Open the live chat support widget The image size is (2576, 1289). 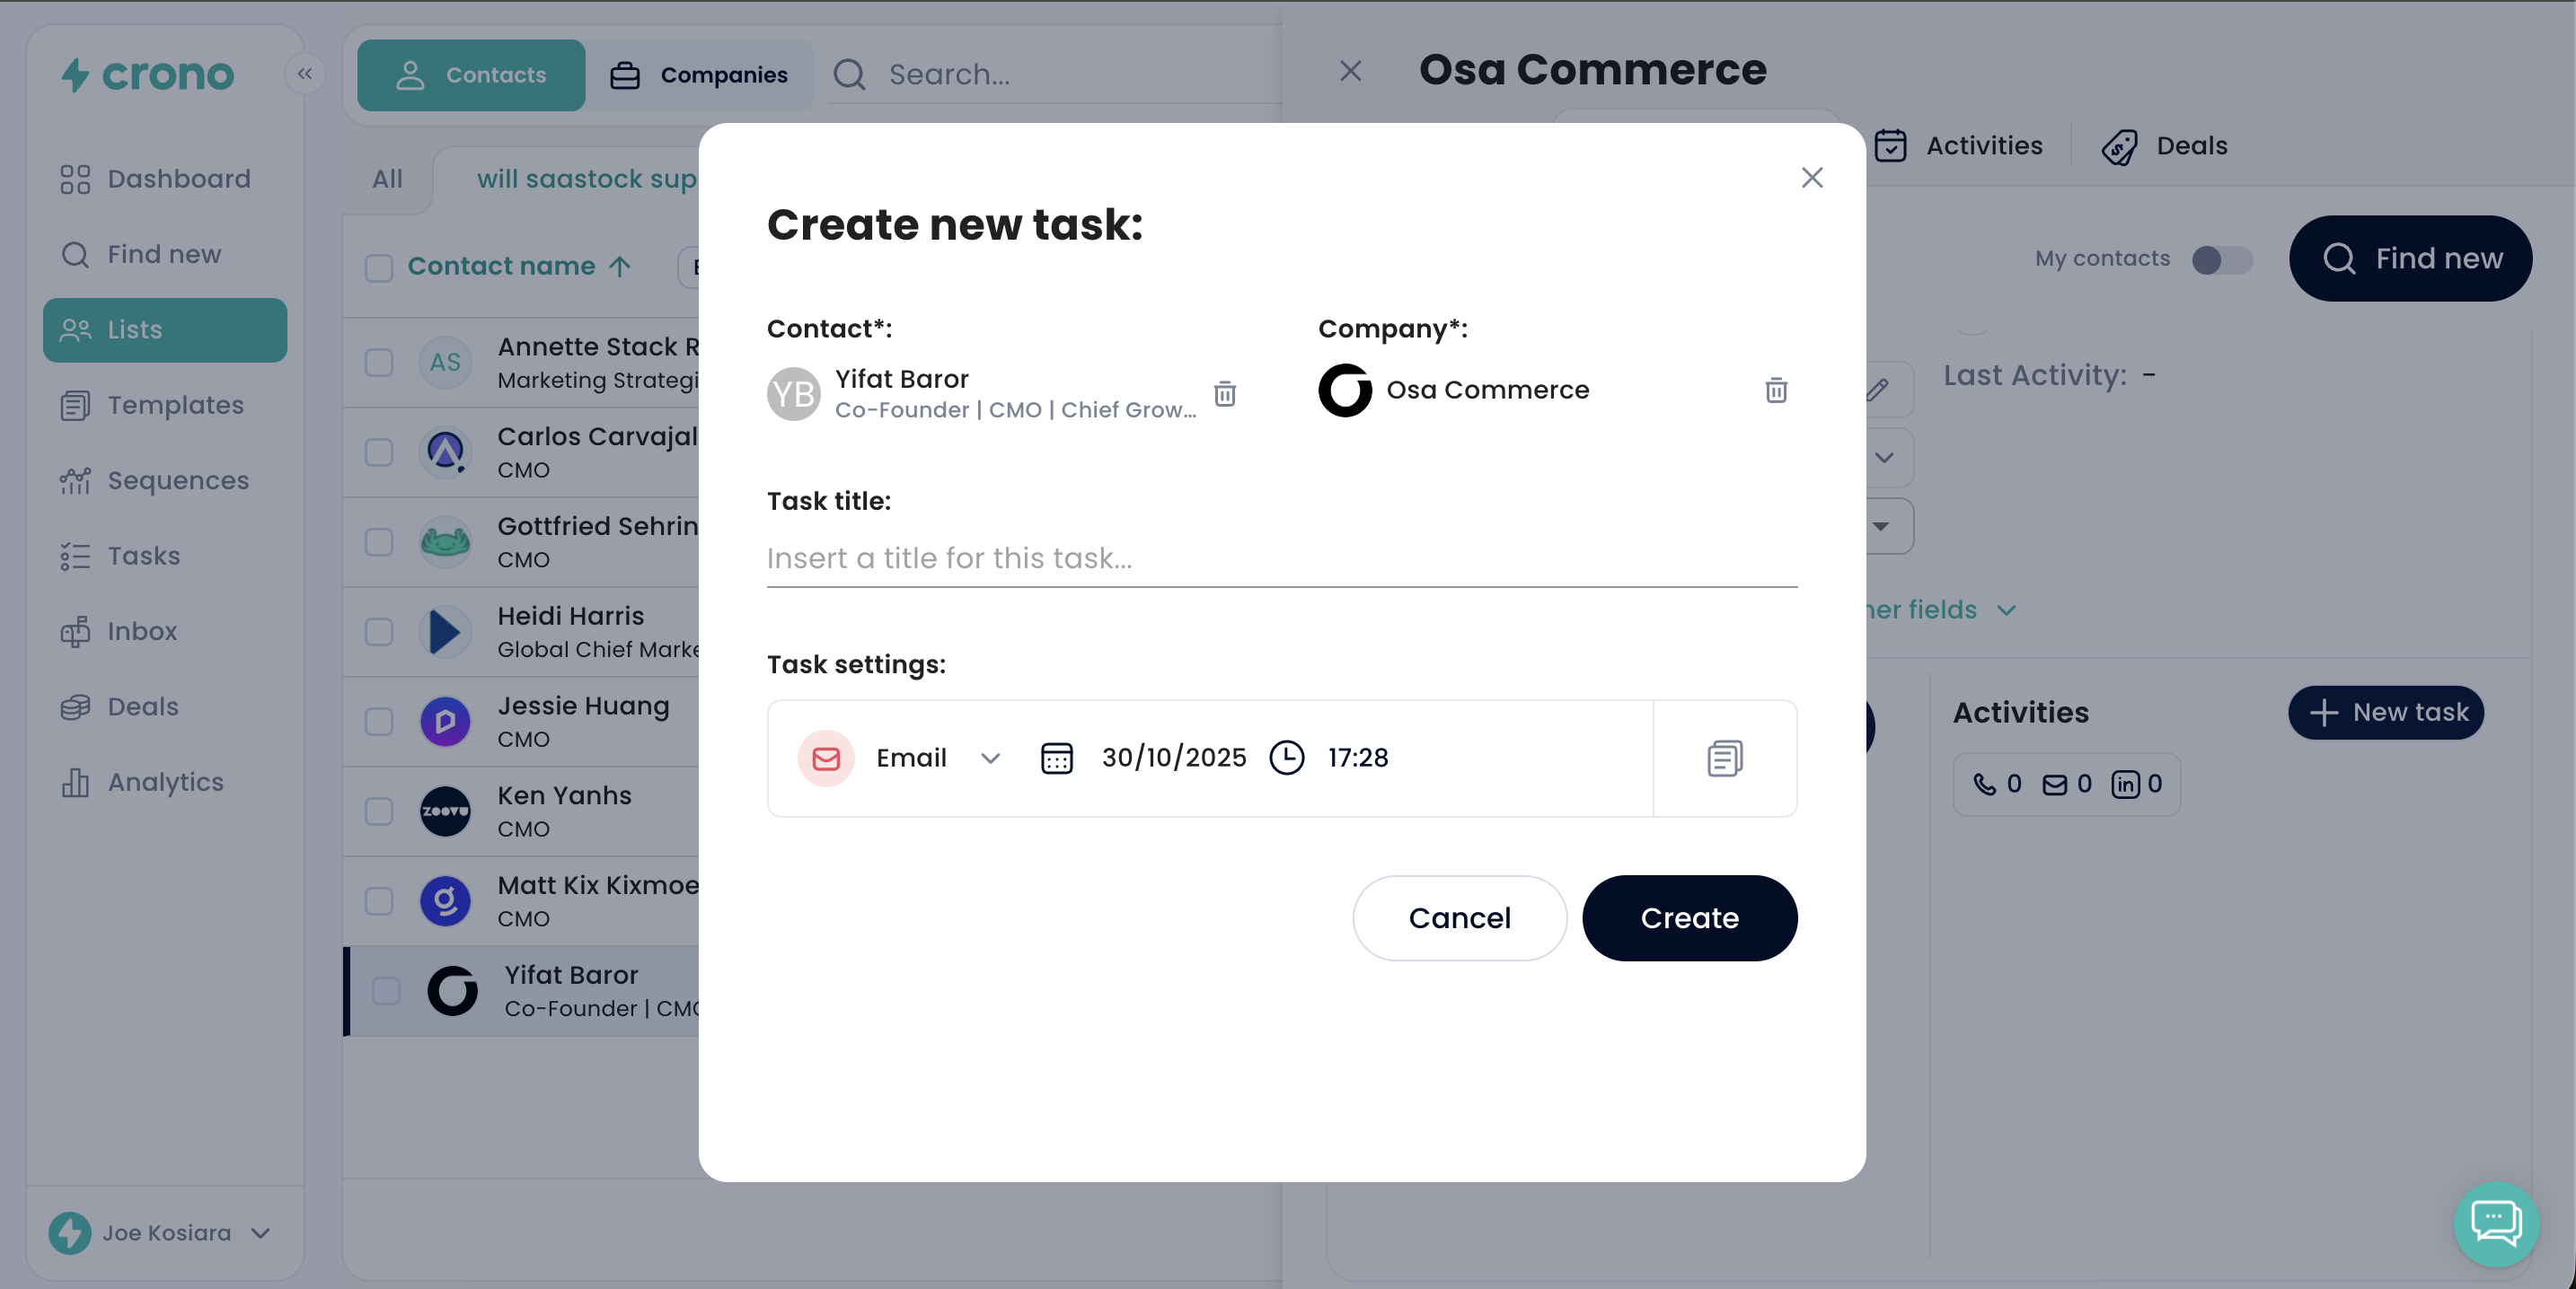[2495, 1222]
